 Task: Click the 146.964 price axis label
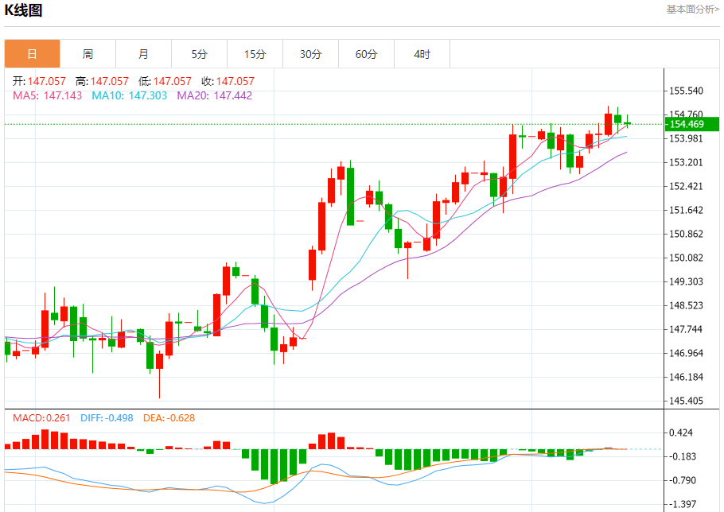pyautogui.click(x=686, y=353)
